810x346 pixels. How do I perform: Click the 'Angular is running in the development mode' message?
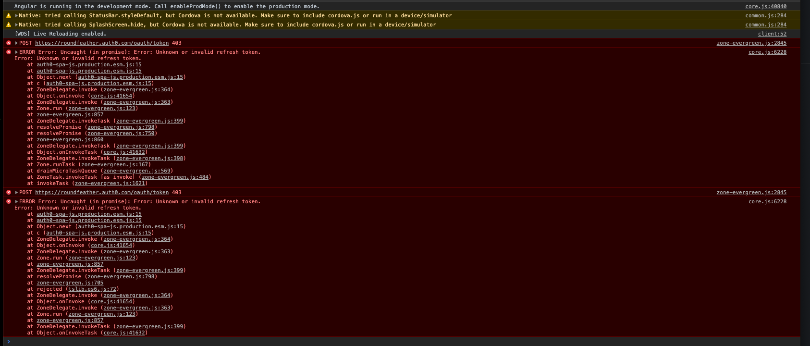click(167, 6)
